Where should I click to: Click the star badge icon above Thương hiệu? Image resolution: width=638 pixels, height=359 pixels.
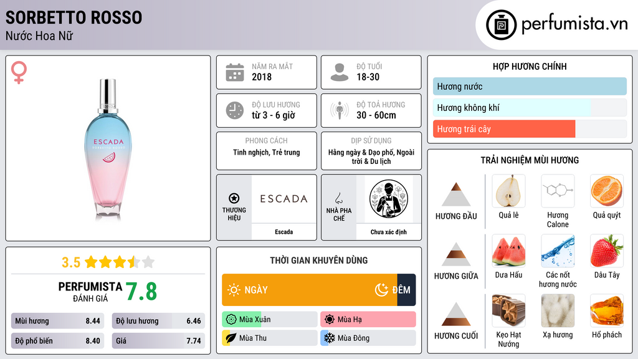click(234, 198)
